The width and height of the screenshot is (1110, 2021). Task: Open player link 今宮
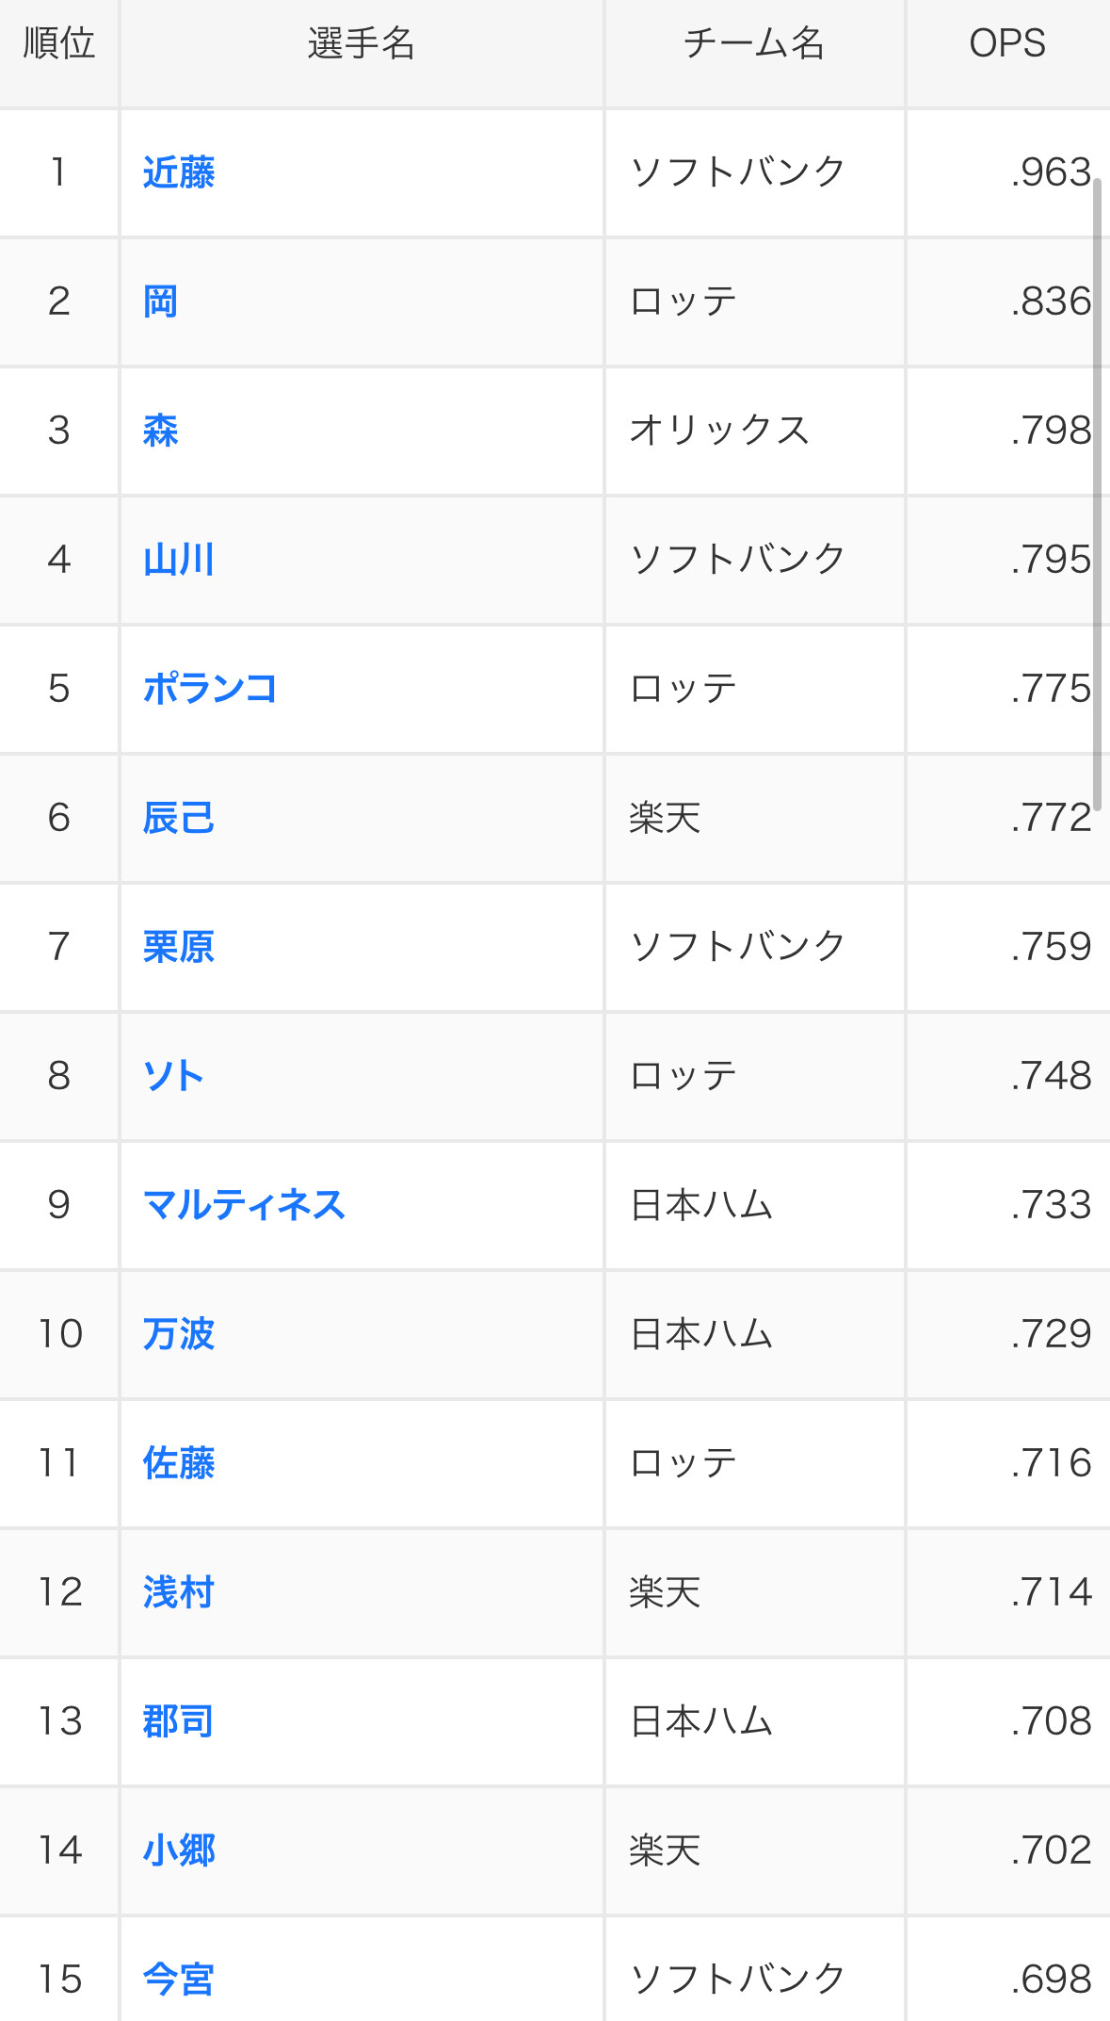[x=179, y=1980]
